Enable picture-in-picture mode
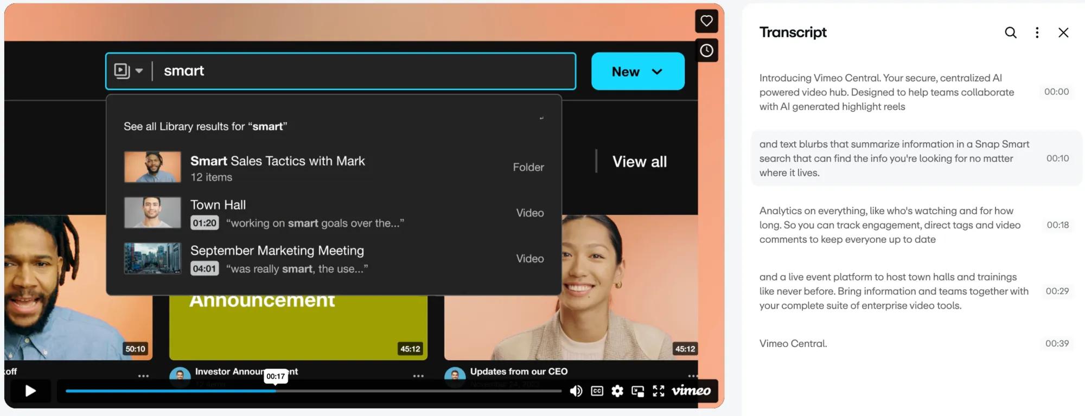Viewport: 1085px width, 416px height. pos(638,391)
